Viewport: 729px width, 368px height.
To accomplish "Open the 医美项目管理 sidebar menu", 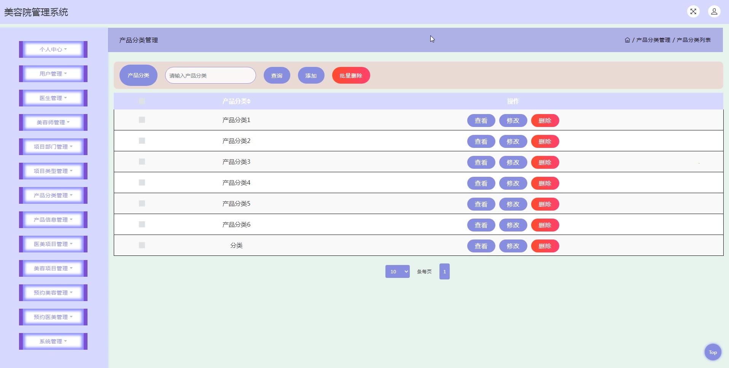I will pos(53,244).
